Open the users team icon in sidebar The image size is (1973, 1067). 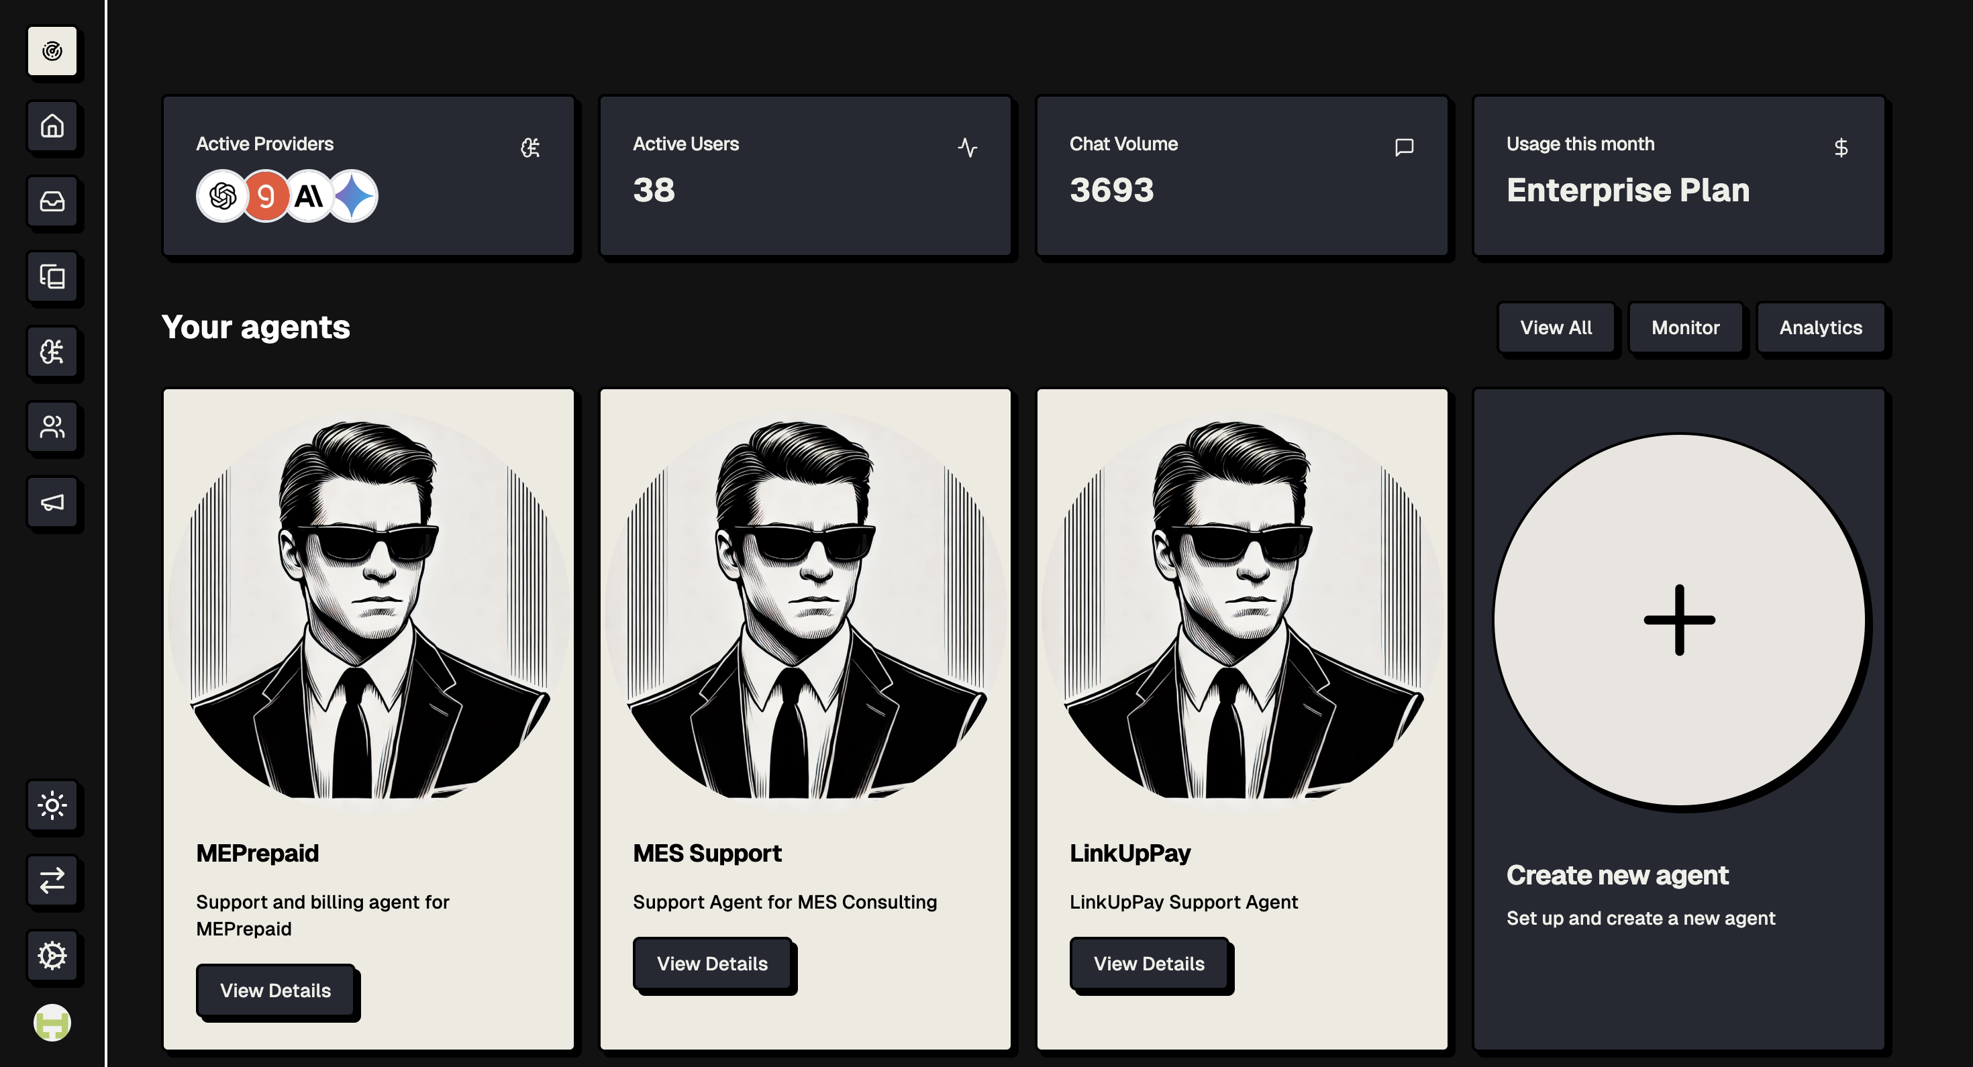[x=52, y=427]
